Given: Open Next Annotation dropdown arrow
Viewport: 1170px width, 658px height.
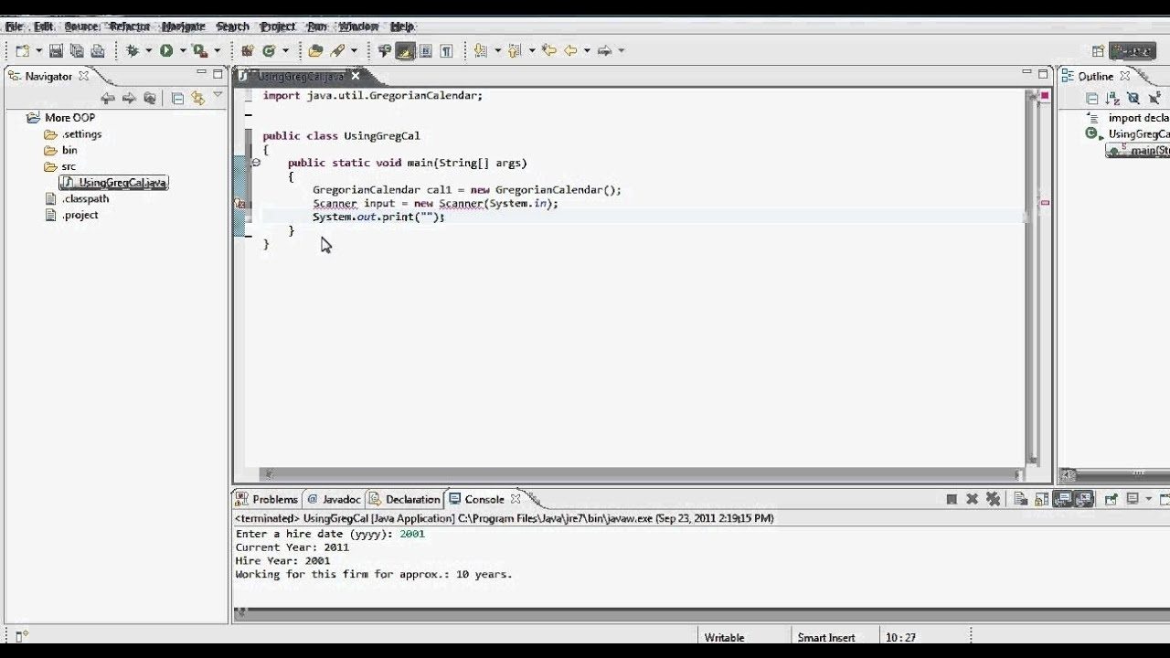Looking at the screenshot, I should [x=497, y=51].
